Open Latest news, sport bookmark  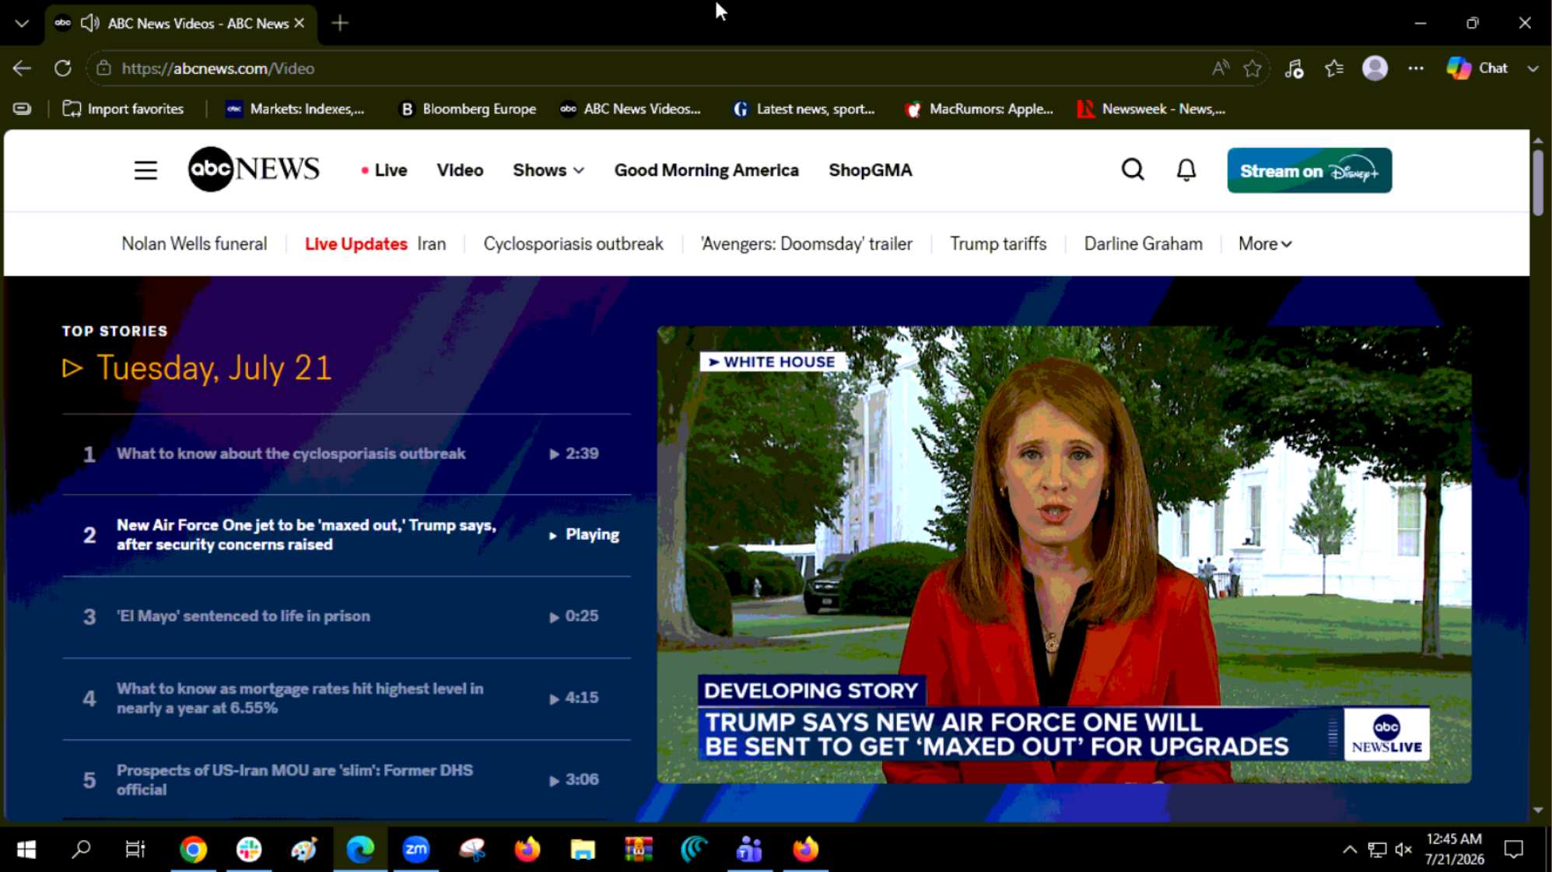804,109
